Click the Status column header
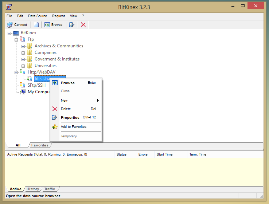The image size is (269, 204). pyautogui.click(x=121, y=154)
